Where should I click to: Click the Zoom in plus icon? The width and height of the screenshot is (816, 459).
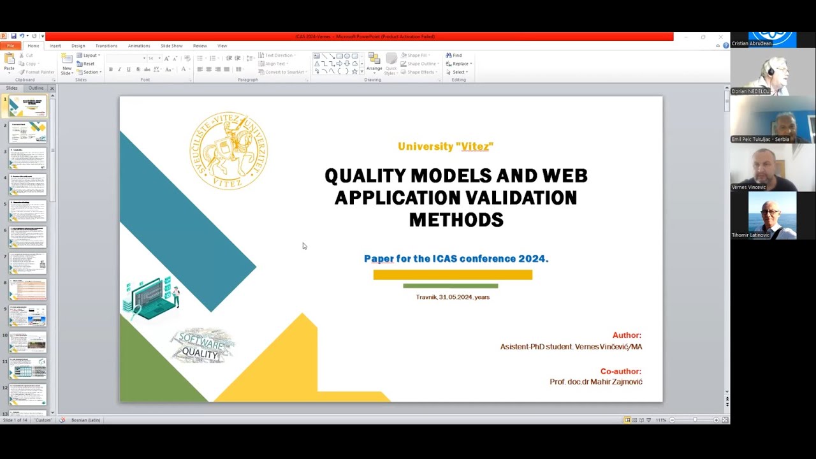pyautogui.click(x=716, y=420)
